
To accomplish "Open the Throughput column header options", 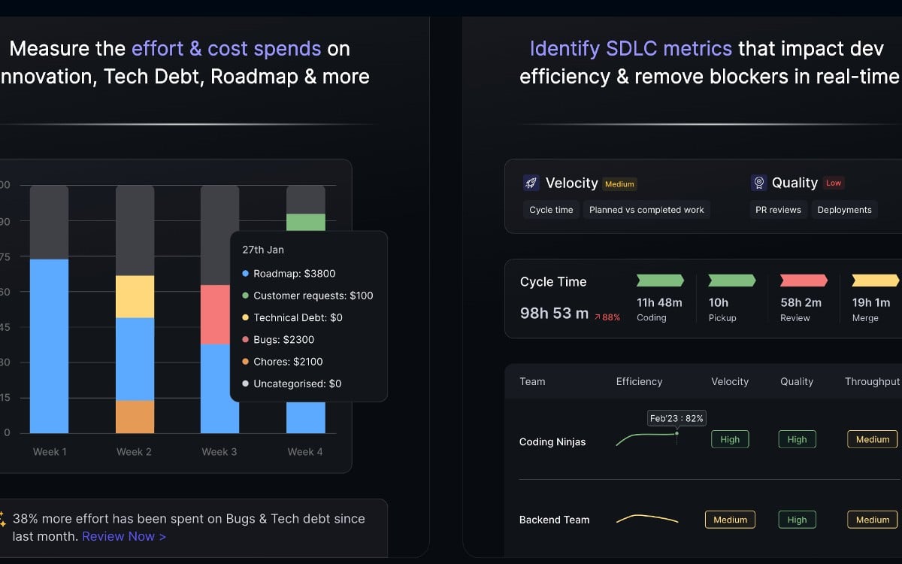I will tap(872, 381).
